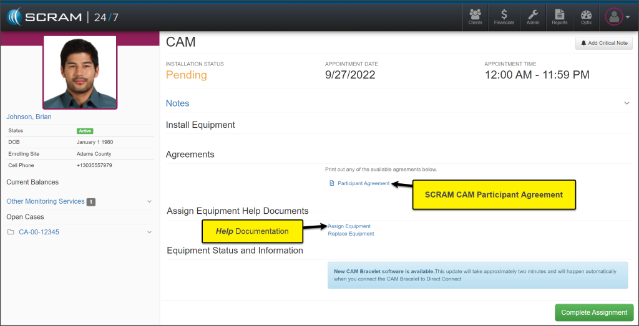Expand Other Monitoring Services chevron
The height and width of the screenshot is (326, 639).
click(x=149, y=201)
